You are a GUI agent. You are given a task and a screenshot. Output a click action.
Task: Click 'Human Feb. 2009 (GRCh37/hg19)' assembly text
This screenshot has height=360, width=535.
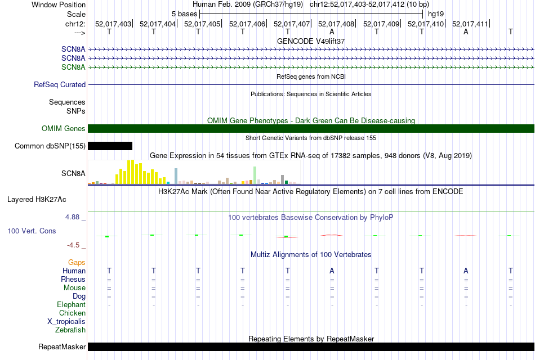(x=248, y=4)
